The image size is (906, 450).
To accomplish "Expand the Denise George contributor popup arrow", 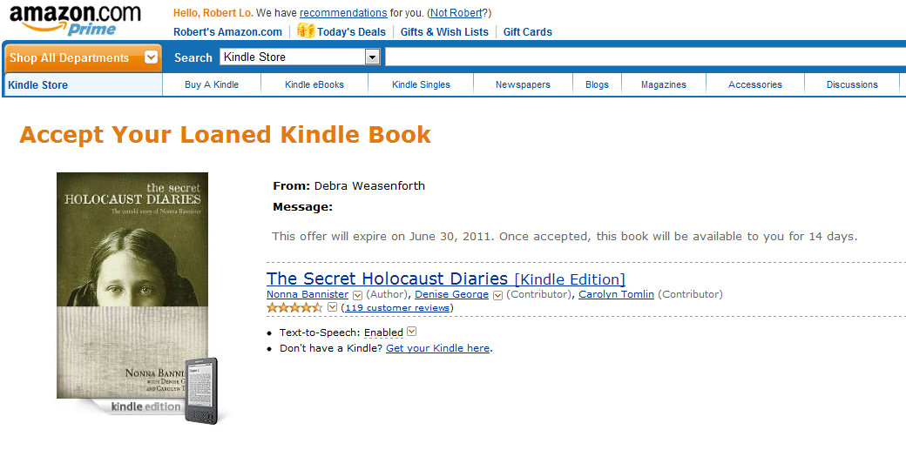I will (x=497, y=295).
